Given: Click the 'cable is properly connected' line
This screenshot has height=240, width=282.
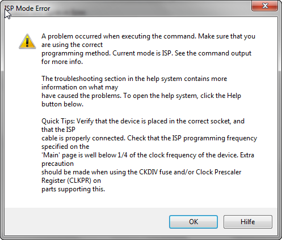Looking at the screenshot, I should (149, 138).
